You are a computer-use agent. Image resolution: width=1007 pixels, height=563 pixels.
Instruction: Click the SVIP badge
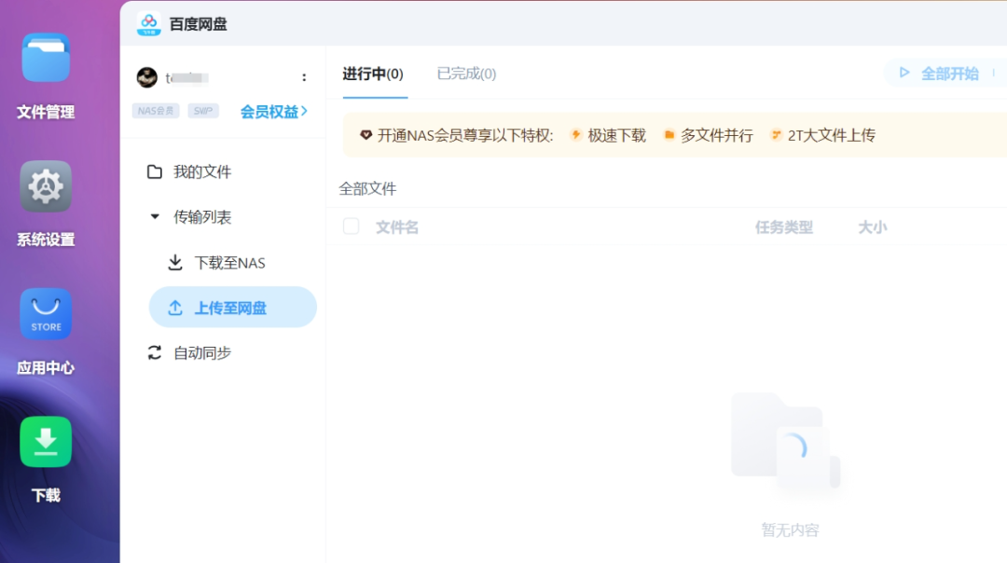(203, 111)
